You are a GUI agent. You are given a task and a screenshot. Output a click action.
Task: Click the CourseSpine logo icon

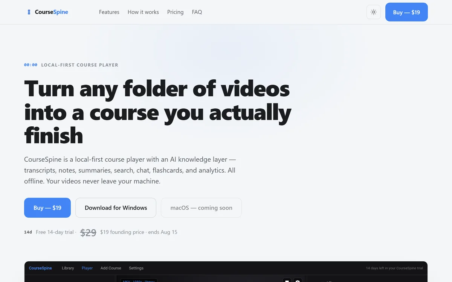pyautogui.click(x=29, y=12)
